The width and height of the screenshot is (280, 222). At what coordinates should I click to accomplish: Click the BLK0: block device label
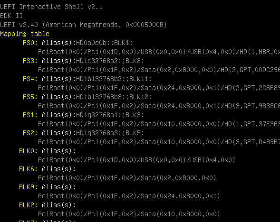coord(28,151)
